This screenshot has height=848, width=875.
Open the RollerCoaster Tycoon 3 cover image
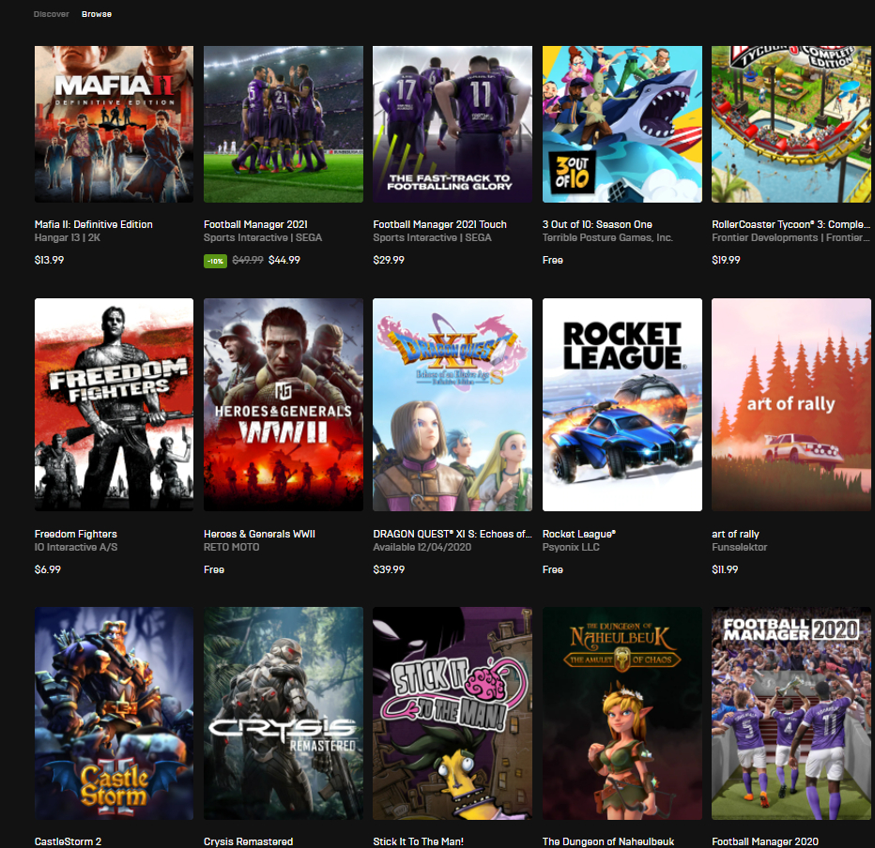(791, 124)
